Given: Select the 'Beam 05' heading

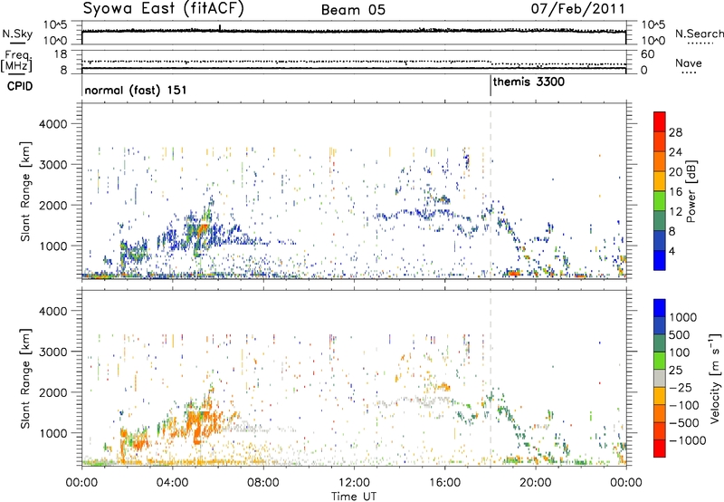Looking at the screenshot, I should [x=353, y=10].
